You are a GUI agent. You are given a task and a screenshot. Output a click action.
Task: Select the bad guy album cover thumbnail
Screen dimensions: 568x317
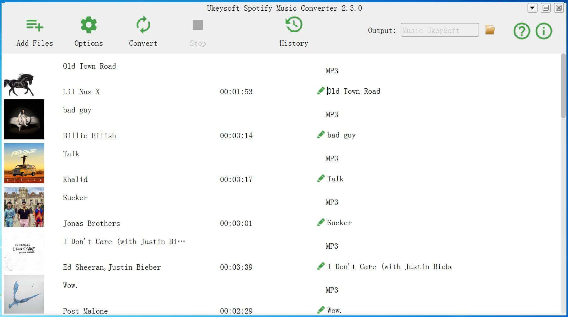[24, 119]
